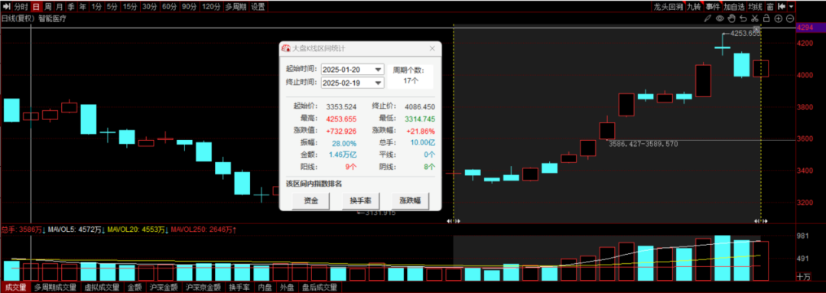Select the 沪深京金额 indicator tab
826x293 pixels.
[x=203, y=288]
